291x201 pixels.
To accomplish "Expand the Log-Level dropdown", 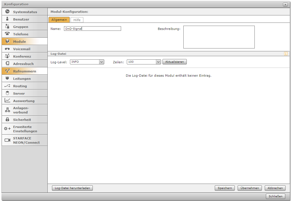I will pyautogui.click(x=101, y=62).
